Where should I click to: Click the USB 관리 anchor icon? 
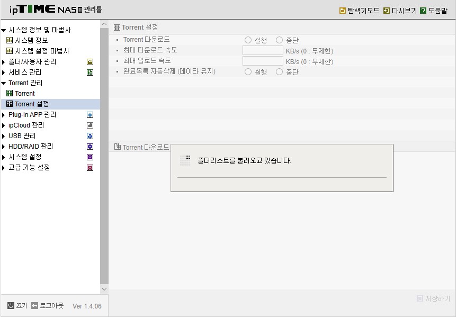point(90,136)
